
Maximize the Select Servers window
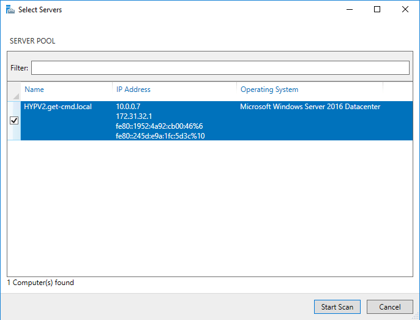point(377,9)
